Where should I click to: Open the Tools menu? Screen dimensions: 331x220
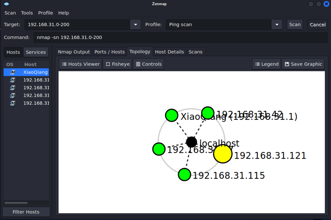point(27,13)
